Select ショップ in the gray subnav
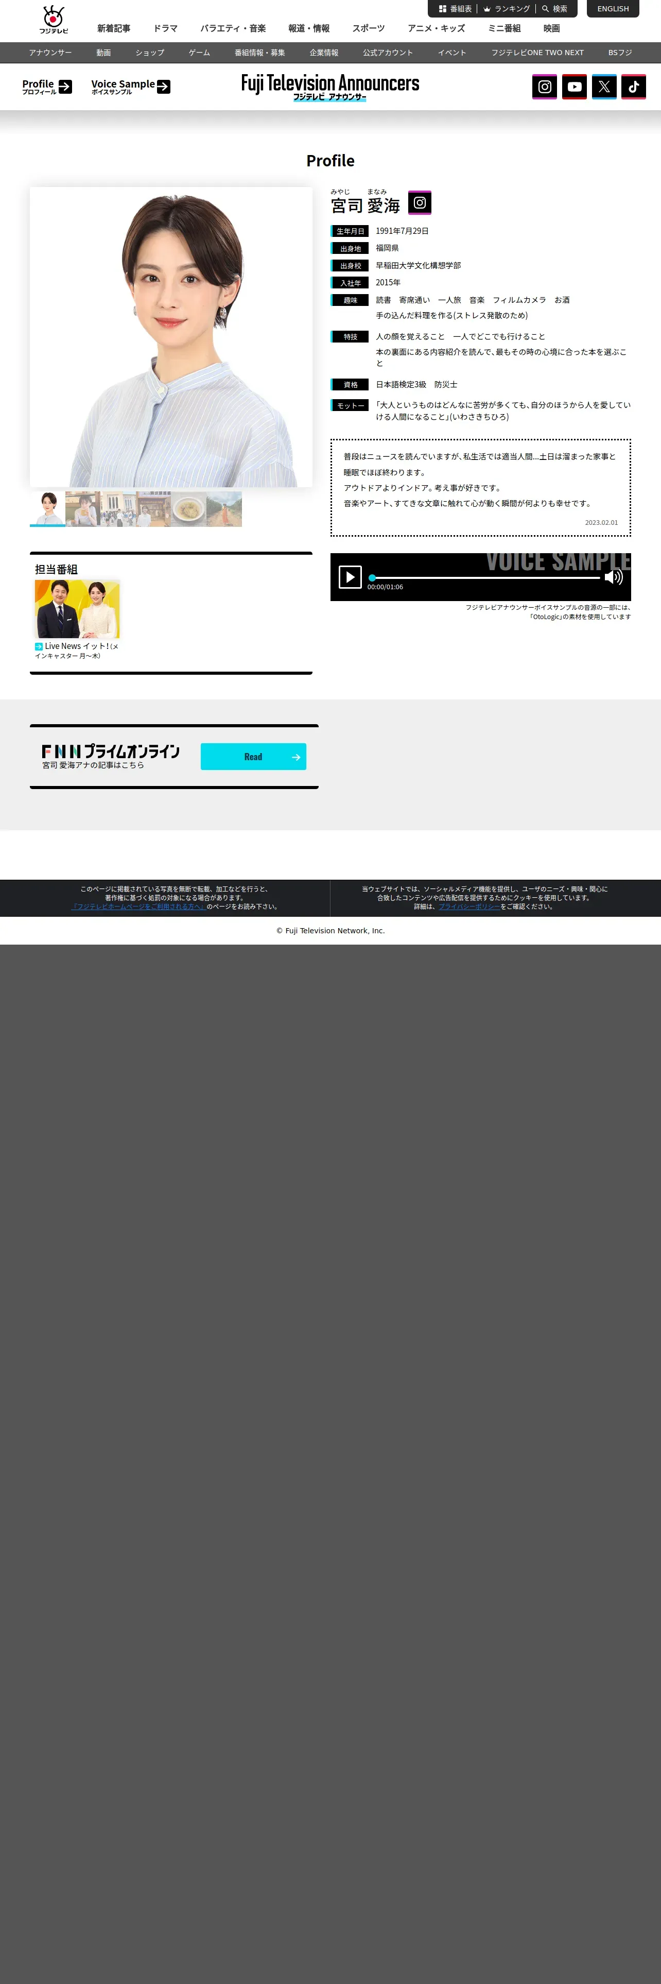This screenshot has height=1984, width=661. pos(150,53)
